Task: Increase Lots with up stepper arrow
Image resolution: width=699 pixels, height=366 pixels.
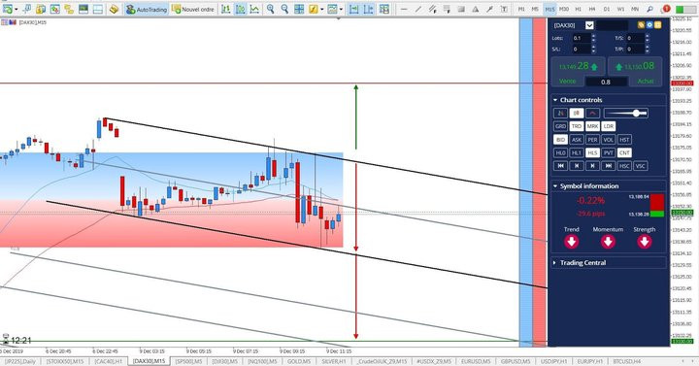Action: click(593, 36)
